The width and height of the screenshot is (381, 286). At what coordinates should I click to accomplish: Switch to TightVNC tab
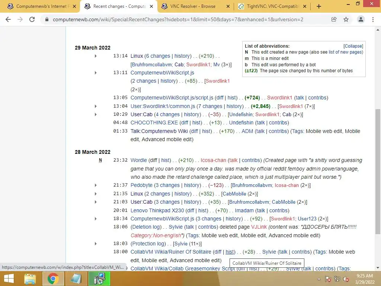[272, 6]
